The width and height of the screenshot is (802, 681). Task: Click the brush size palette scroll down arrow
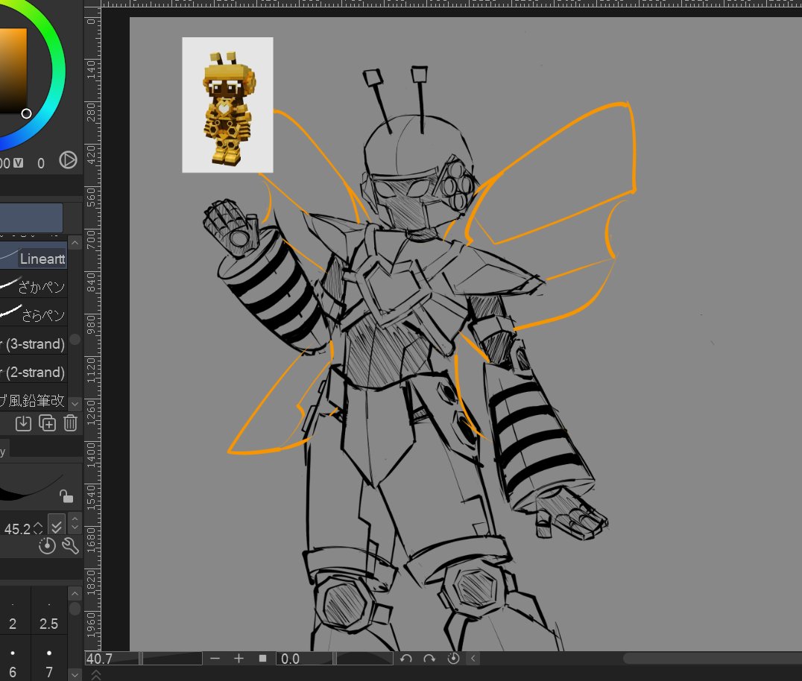(75, 674)
